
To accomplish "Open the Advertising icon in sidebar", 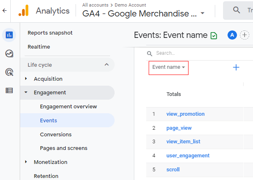I will (x=9, y=72).
